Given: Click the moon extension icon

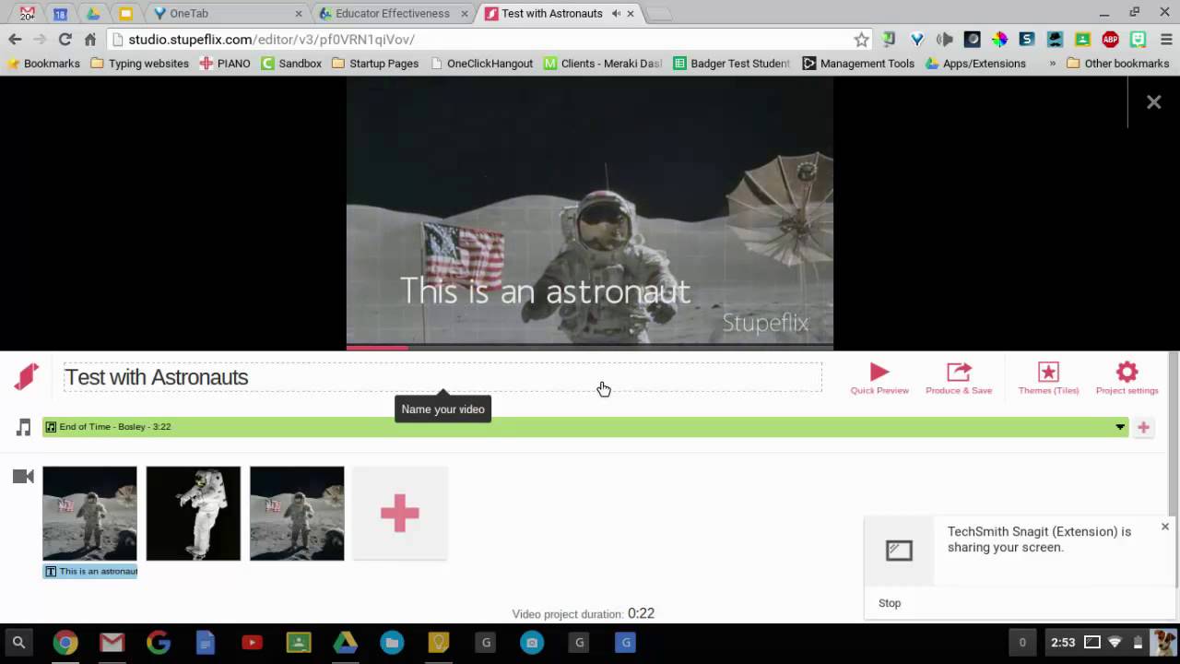Looking at the screenshot, I should coord(973,40).
